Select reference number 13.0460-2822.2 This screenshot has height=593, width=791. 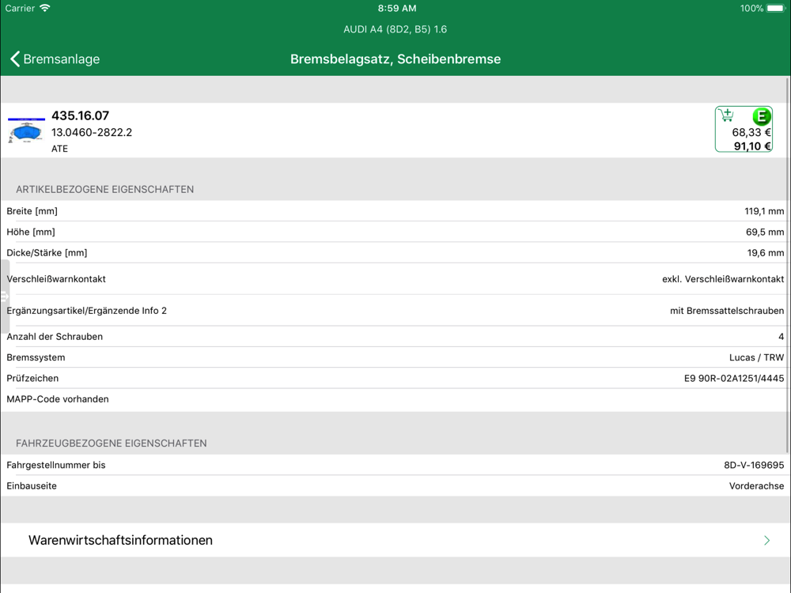click(92, 132)
